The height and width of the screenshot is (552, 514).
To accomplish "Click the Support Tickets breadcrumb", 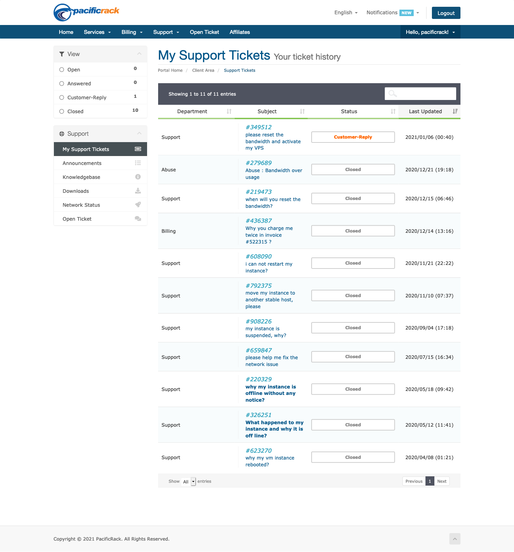I will pos(240,70).
